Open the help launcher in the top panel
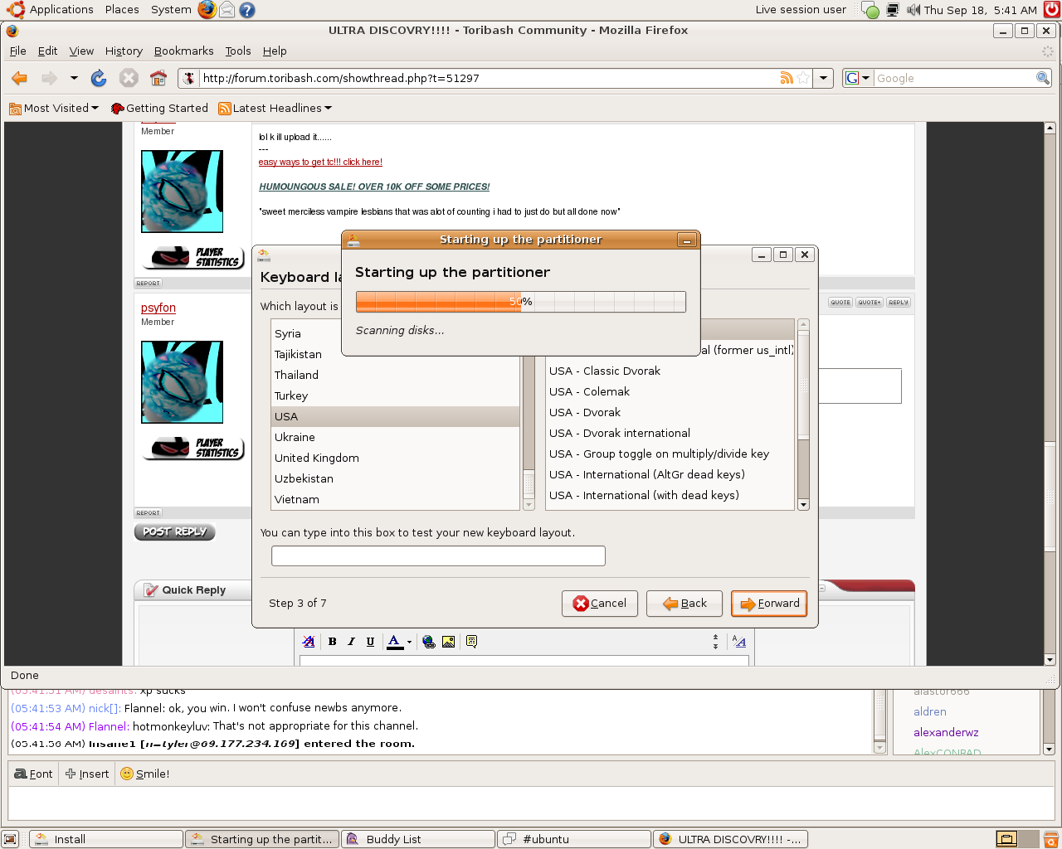Viewport: 1062px width, 849px height. [x=246, y=10]
